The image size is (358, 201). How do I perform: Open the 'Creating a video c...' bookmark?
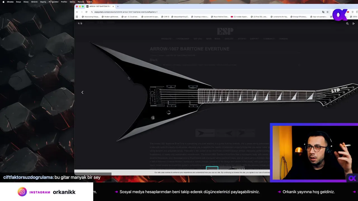pos(200,17)
